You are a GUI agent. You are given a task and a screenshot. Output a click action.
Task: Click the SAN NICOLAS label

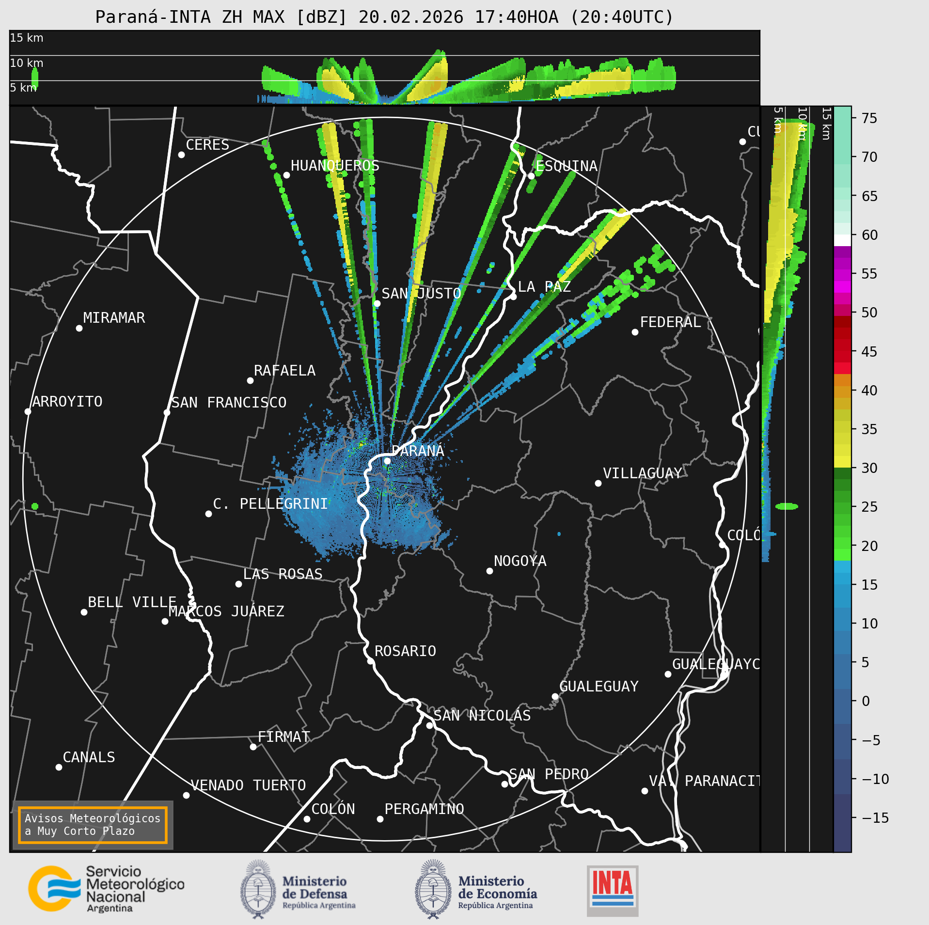[x=482, y=716]
